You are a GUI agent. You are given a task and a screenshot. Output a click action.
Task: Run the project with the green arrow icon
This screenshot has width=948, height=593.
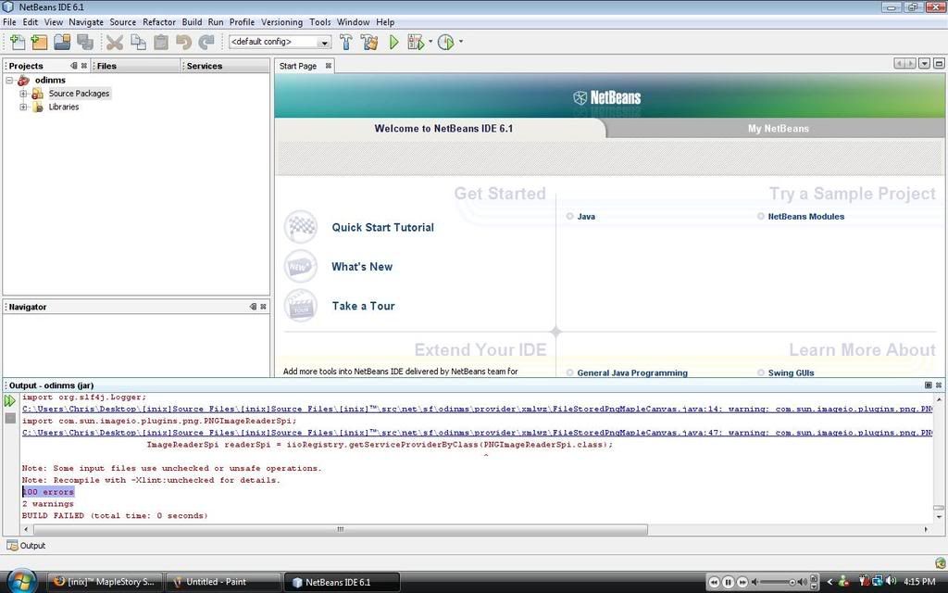tap(393, 41)
